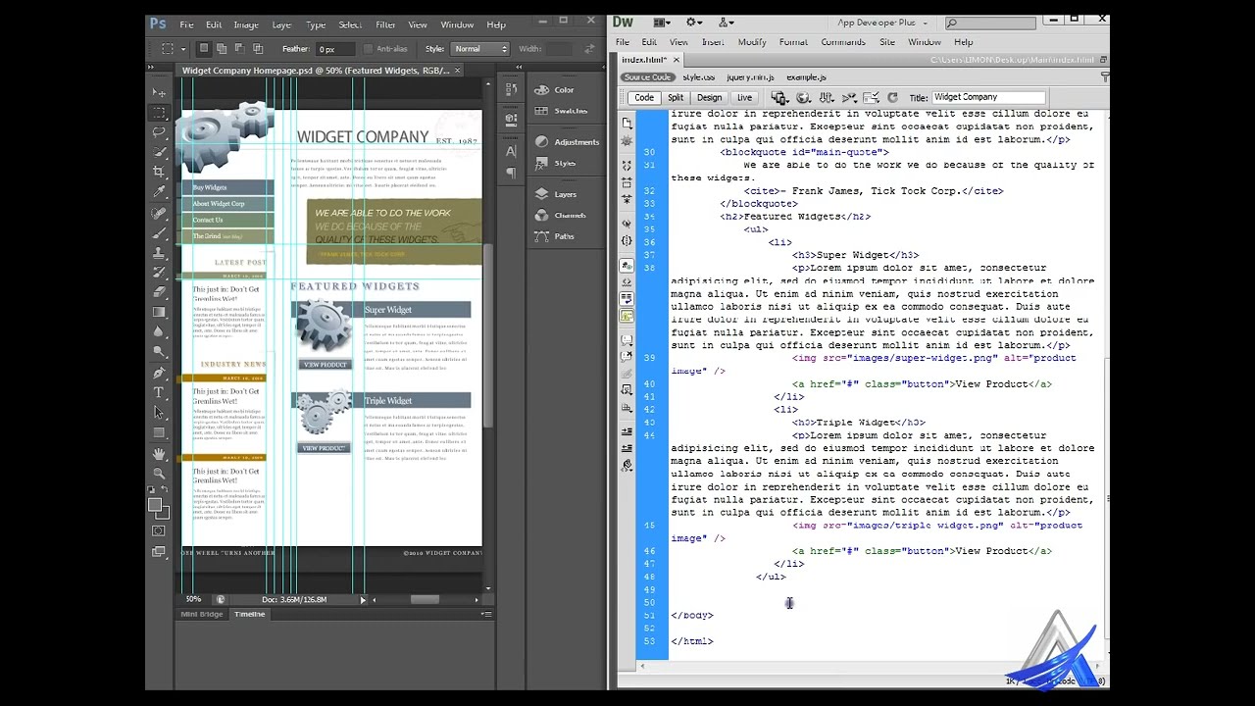This screenshot has height=706, width=1255.
Task: Choose Subtract from selection mode button
Action: click(239, 48)
